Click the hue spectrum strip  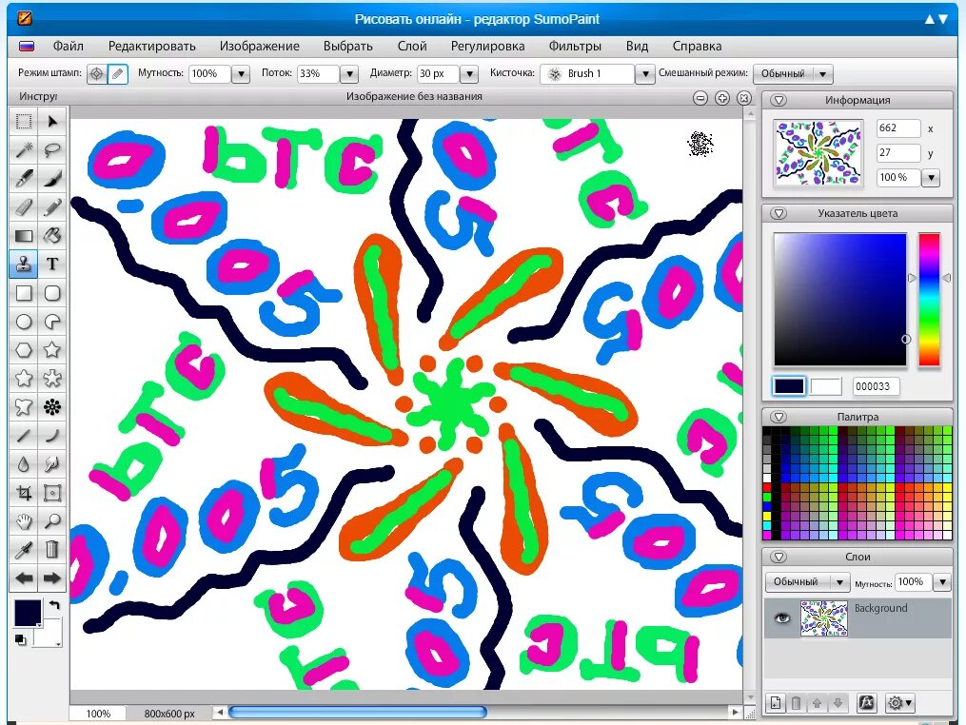coord(929,300)
